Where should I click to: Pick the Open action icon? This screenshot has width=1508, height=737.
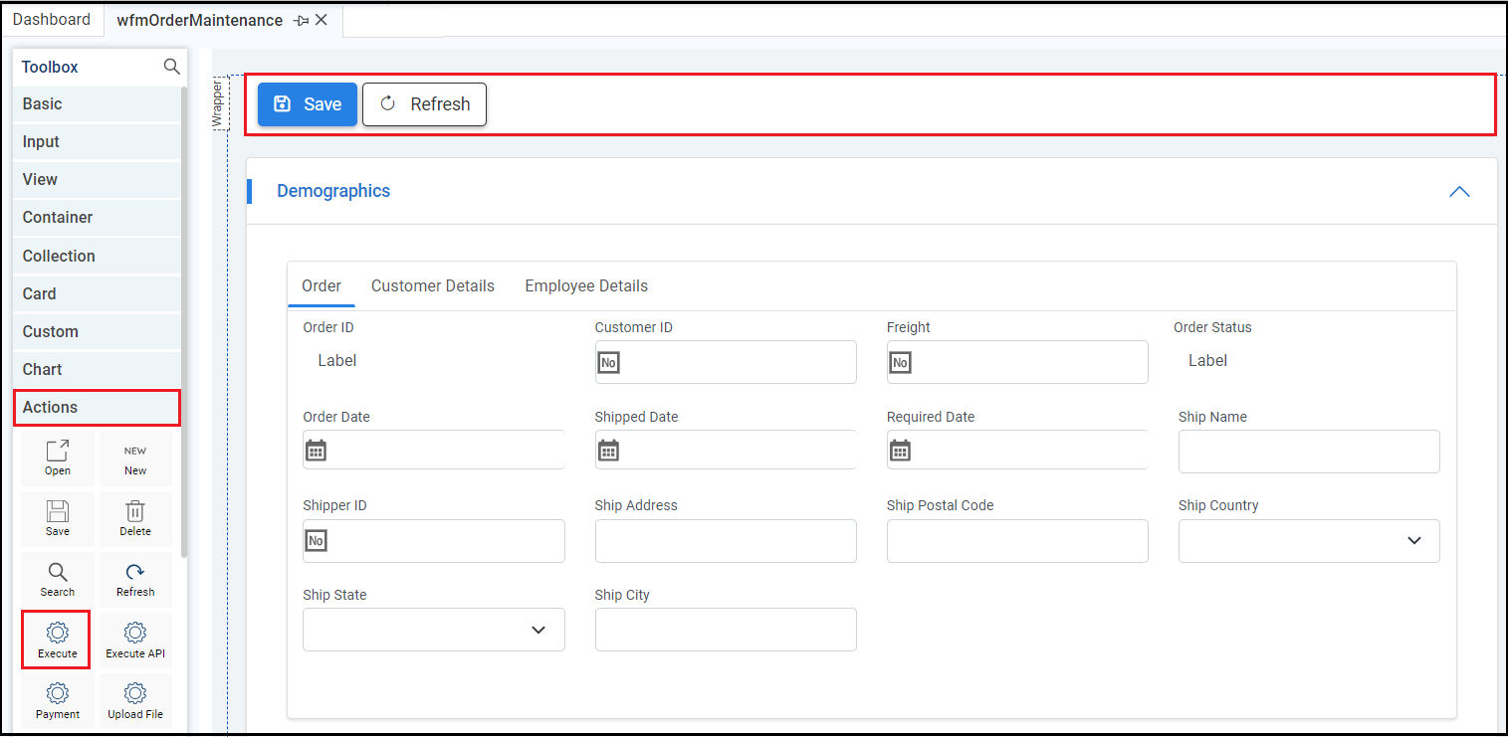coord(58,457)
